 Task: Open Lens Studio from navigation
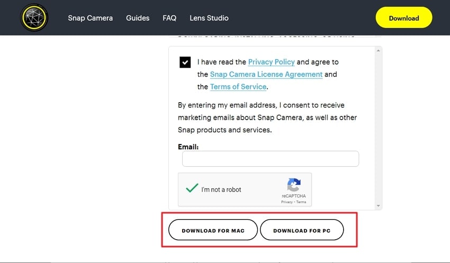tap(209, 18)
